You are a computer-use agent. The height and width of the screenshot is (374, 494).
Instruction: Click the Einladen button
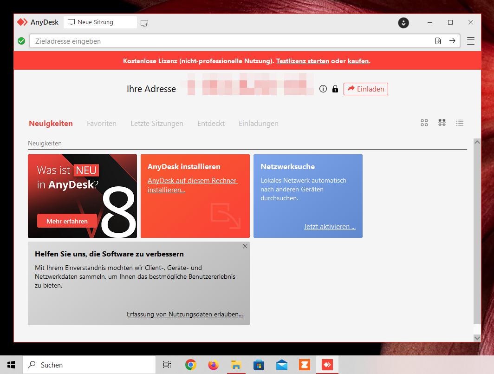[x=365, y=89]
